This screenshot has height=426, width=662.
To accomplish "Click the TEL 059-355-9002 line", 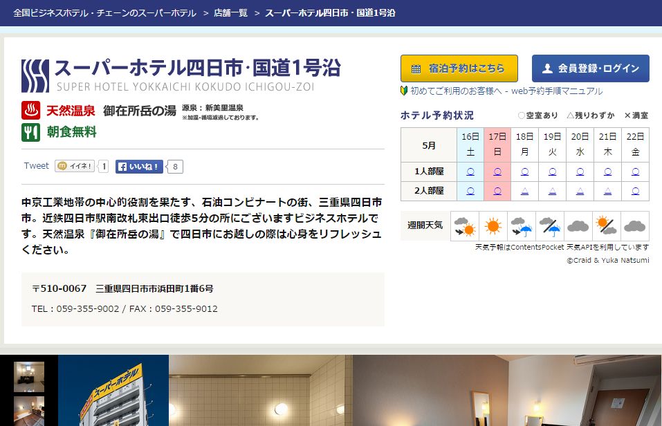I will tap(75, 309).
